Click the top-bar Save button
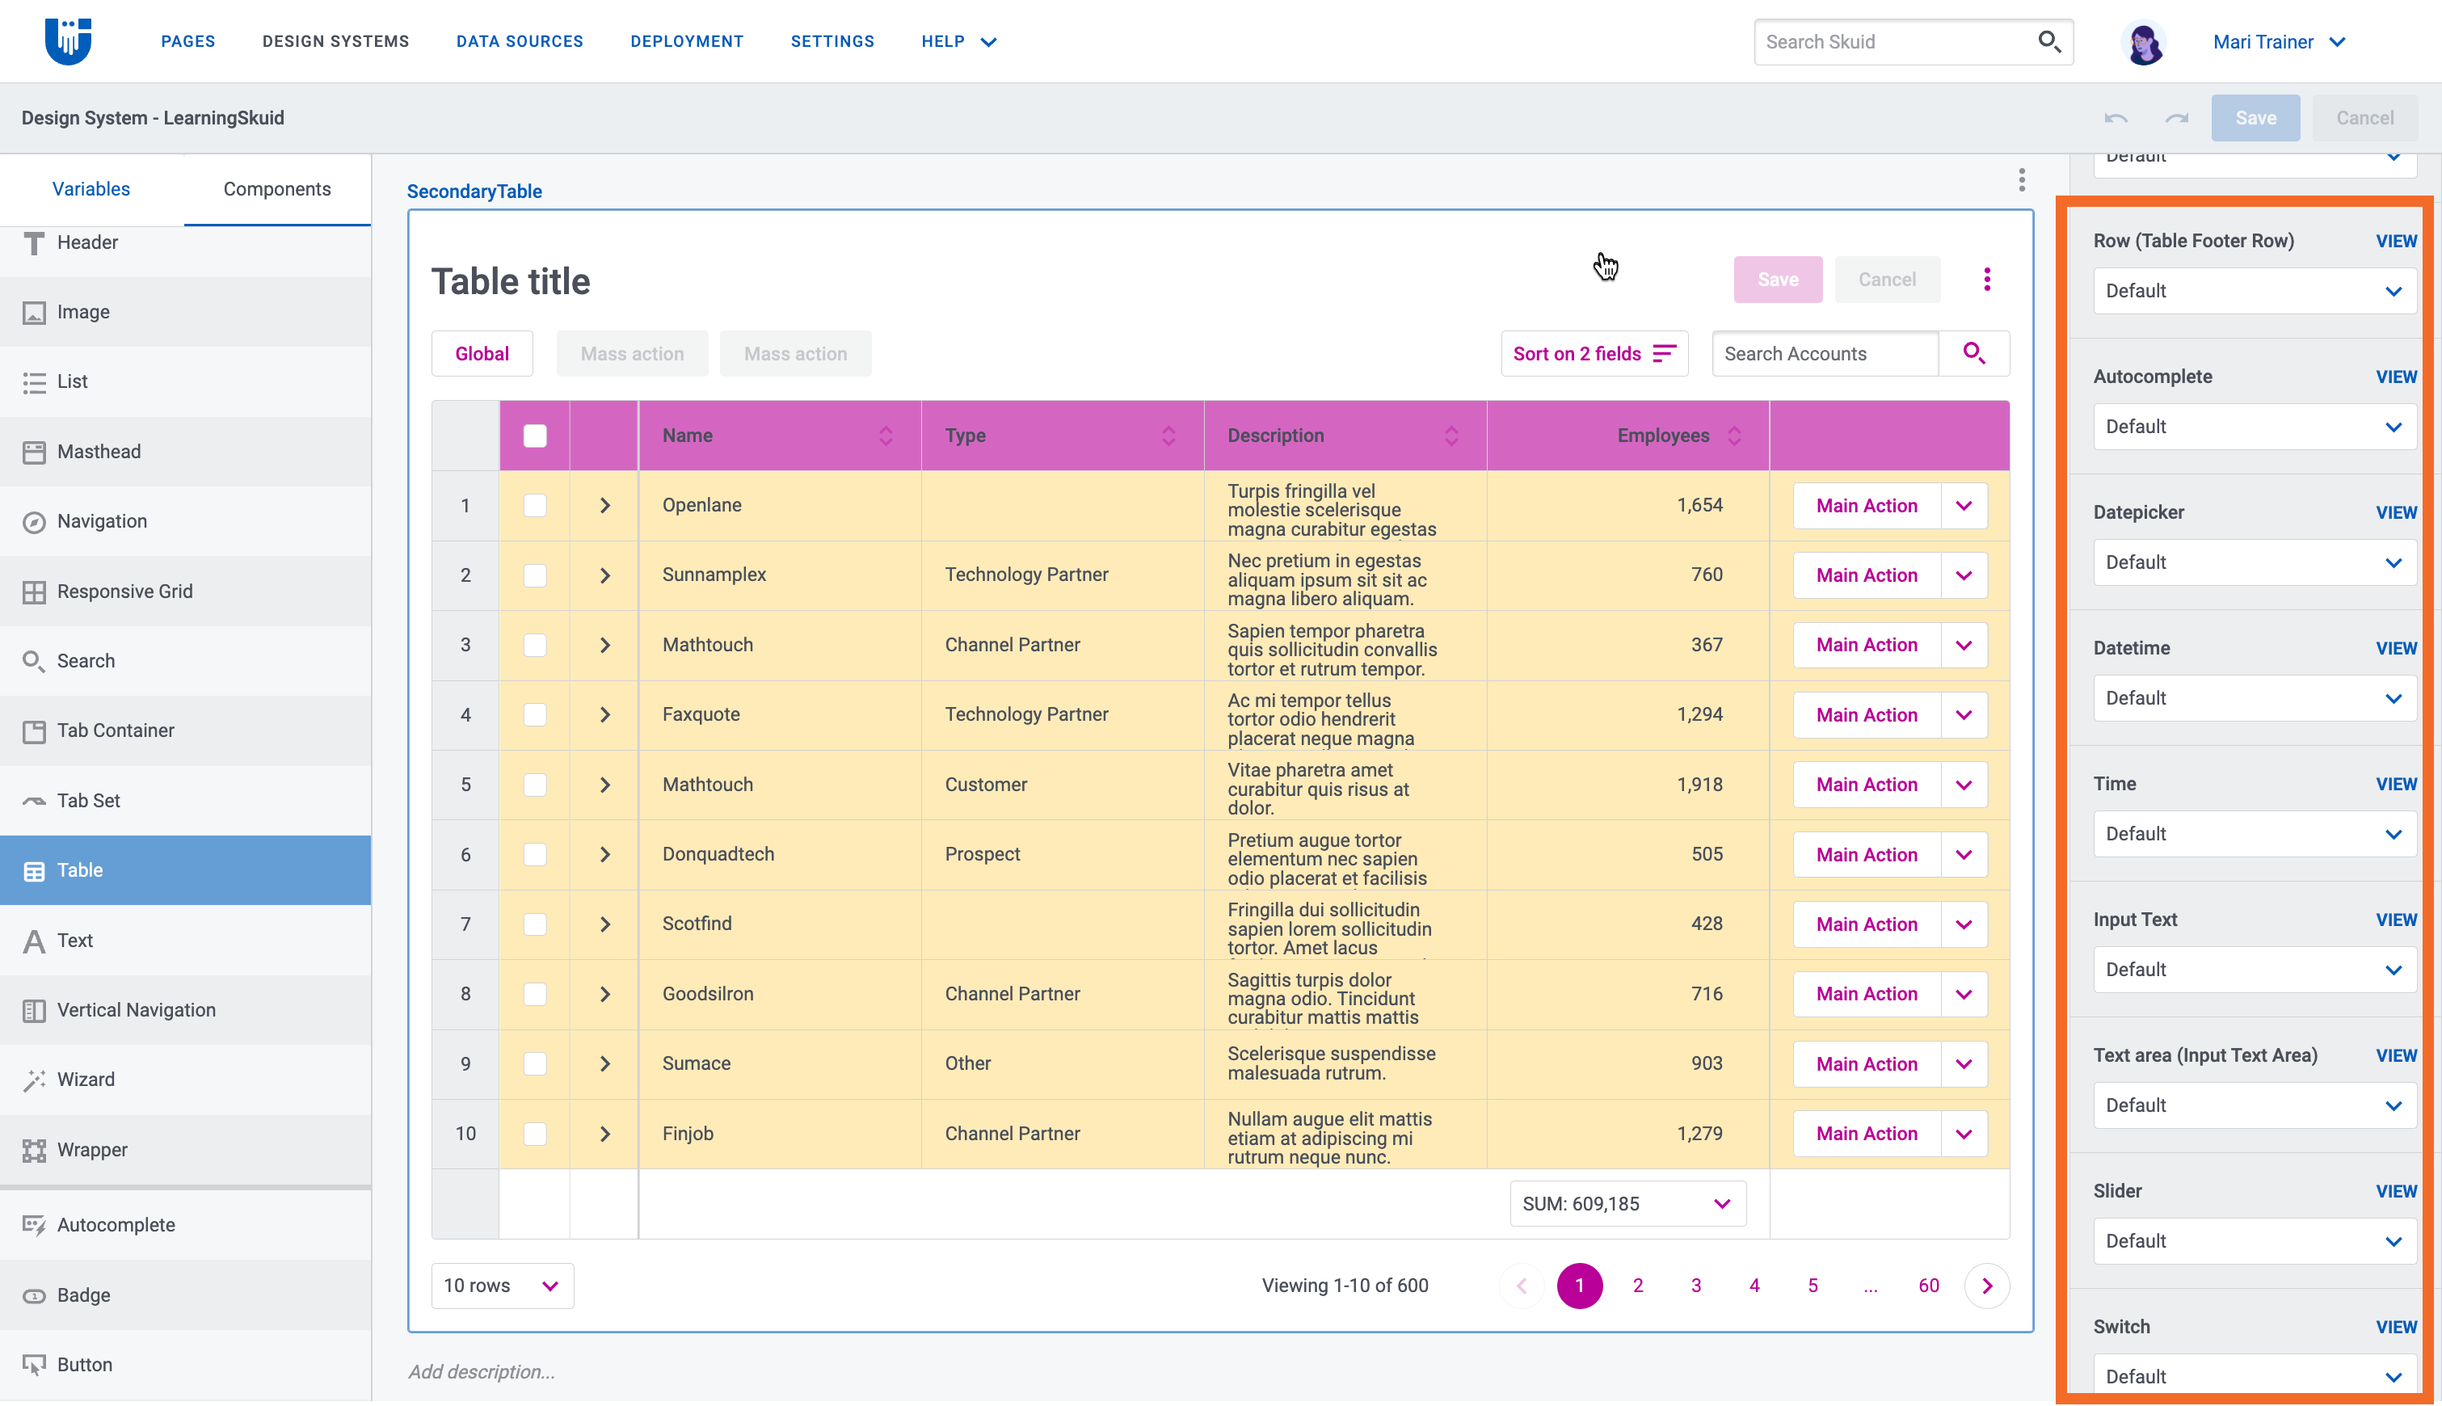Screen dimensions: 2442x1406 click(x=2255, y=118)
